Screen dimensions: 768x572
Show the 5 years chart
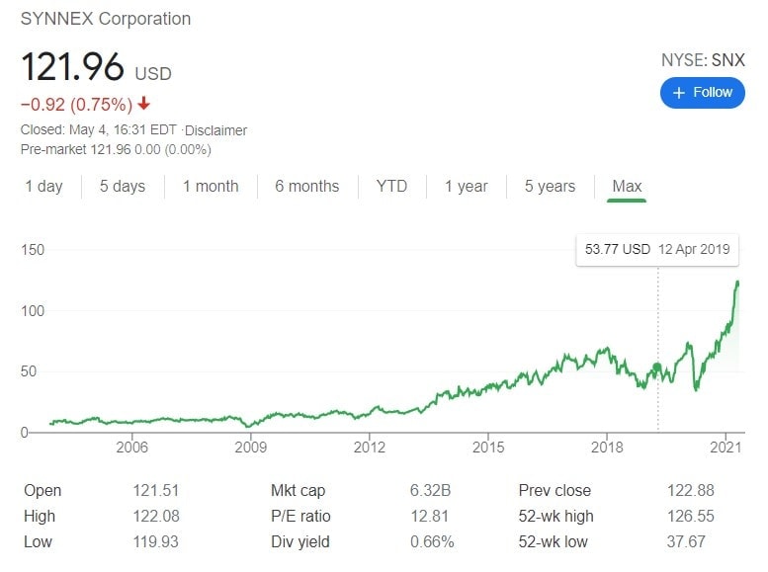(x=550, y=186)
